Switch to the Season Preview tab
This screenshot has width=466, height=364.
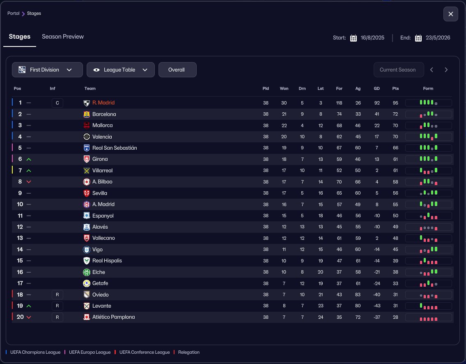63,37
